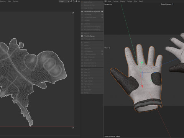Click the dark palm pad of the glove model
Viewport: 184px width, 138px height.
tap(156, 79)
